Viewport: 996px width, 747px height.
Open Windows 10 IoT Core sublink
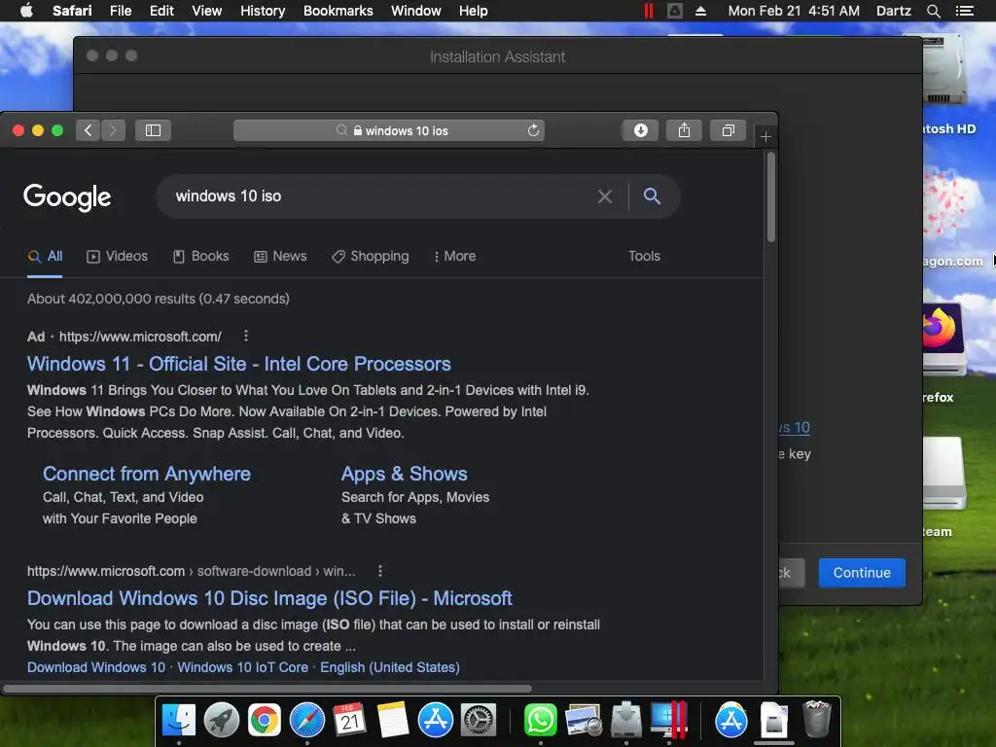click(x=242, y=667)
